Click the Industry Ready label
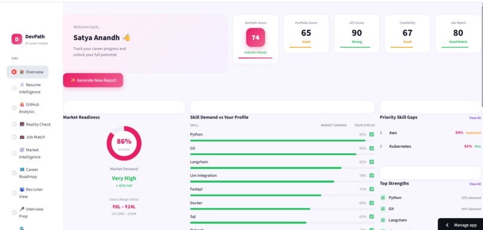This screenshot has height=230, width=483. (255, 52)
